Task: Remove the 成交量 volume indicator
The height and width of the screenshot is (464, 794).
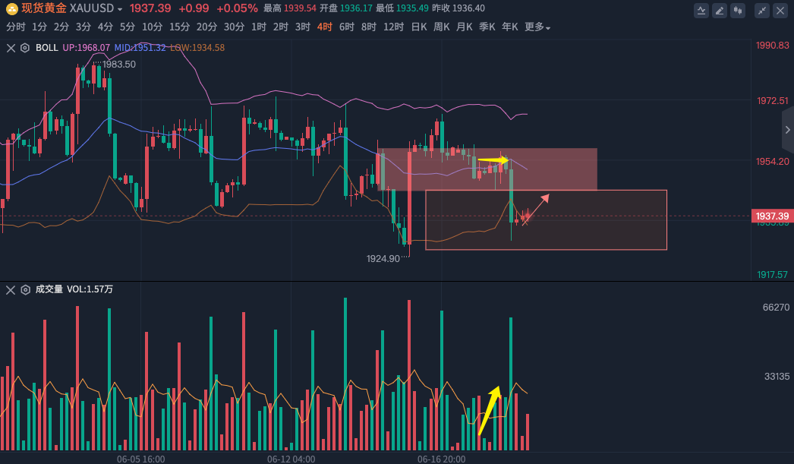Action: (x=11, y=289)
